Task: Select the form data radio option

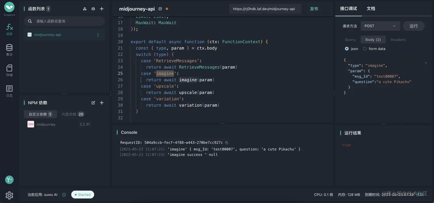Action: point(365,49)
